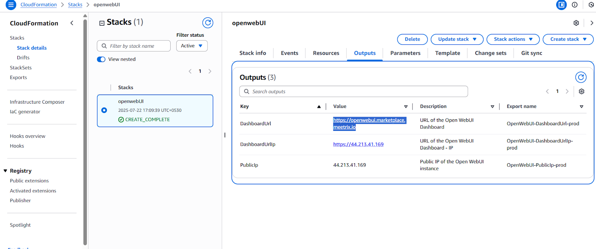Open Spotlight in side navigation

click(20, 225)
